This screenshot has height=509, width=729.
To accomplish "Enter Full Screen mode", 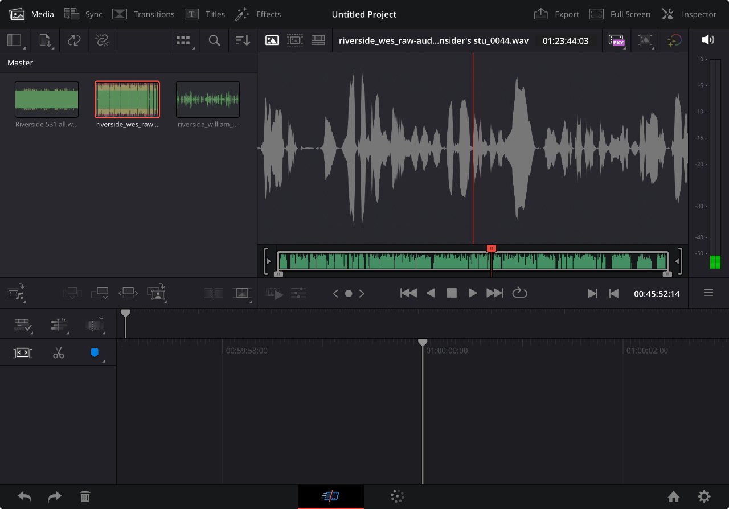I will click(x=620, y=14).
